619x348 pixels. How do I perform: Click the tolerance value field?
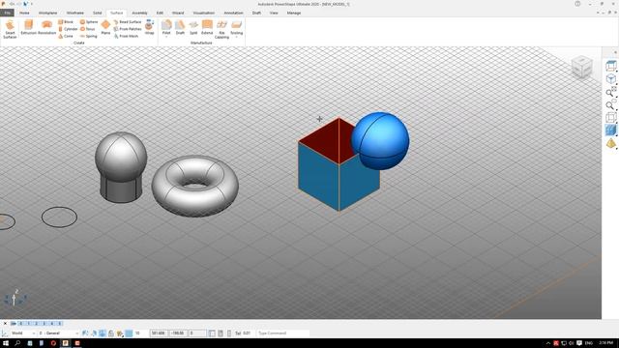(x=247, y=333)
